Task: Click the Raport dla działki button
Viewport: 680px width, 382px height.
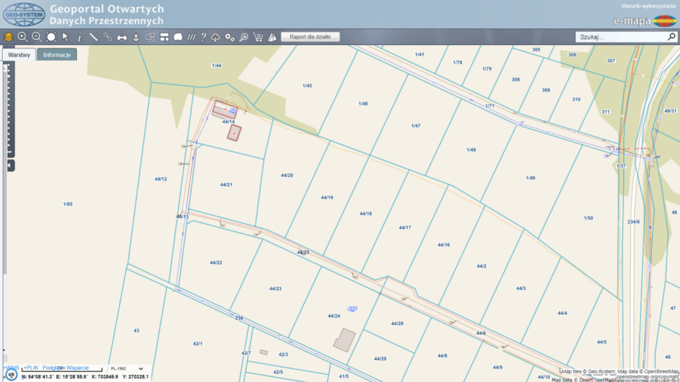Action: click(310, 37)
